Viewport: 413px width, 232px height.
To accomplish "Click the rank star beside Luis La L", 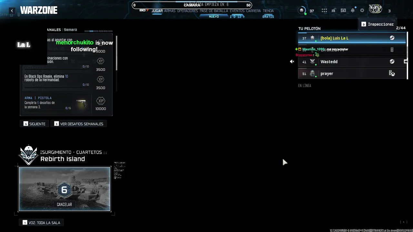I will point(312,38).
